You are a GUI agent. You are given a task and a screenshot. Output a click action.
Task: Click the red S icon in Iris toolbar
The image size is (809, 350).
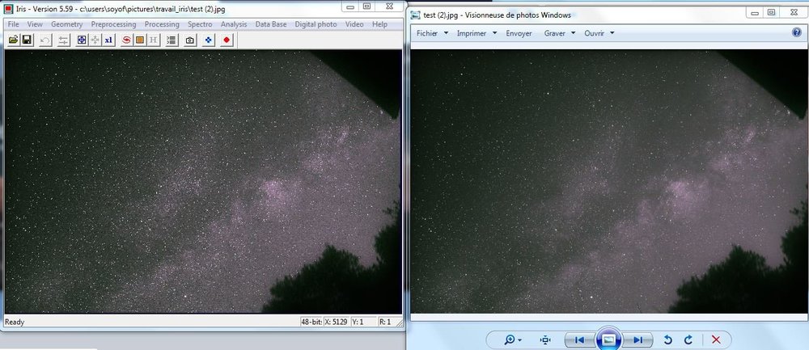click(126, 40)
